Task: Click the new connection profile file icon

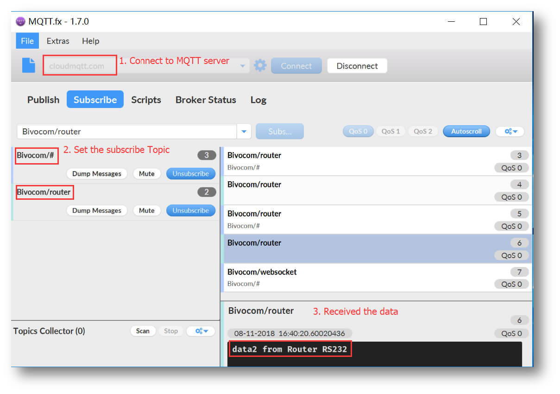Action: coord(29,65)
